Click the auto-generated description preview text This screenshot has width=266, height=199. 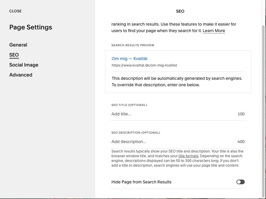(177, 82)
